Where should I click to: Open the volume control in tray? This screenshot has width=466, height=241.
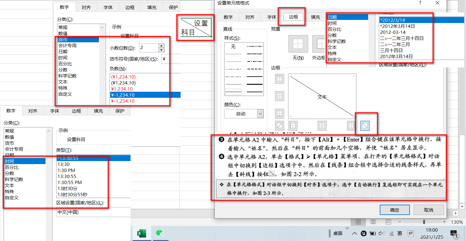pyautogui.click(x=382, y=233)
